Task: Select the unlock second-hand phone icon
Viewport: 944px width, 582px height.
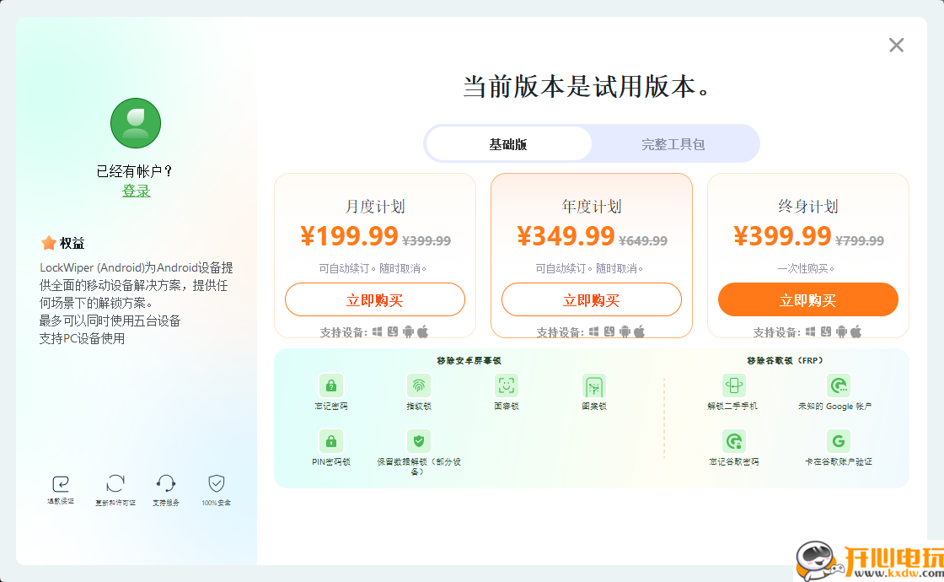Action: coord(734,385)
